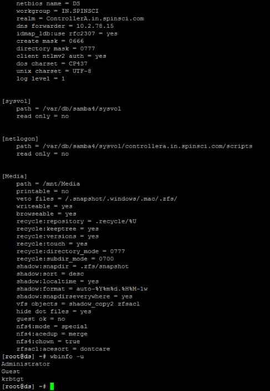Image resolution: width=270 pixels, height=391 pixels.
Task: Click the netlogon scripts path line
Action: coord(134,147)
